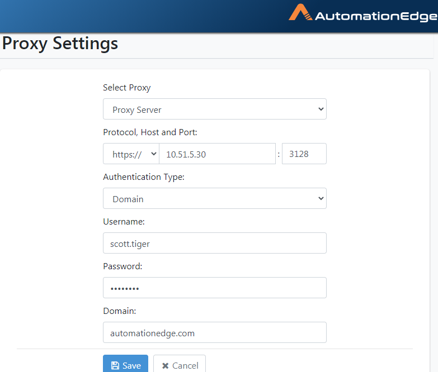Click the floppy disk icon on Save
Image resolution: width=438 pixels, height=372 pixels.
[115, 366]
